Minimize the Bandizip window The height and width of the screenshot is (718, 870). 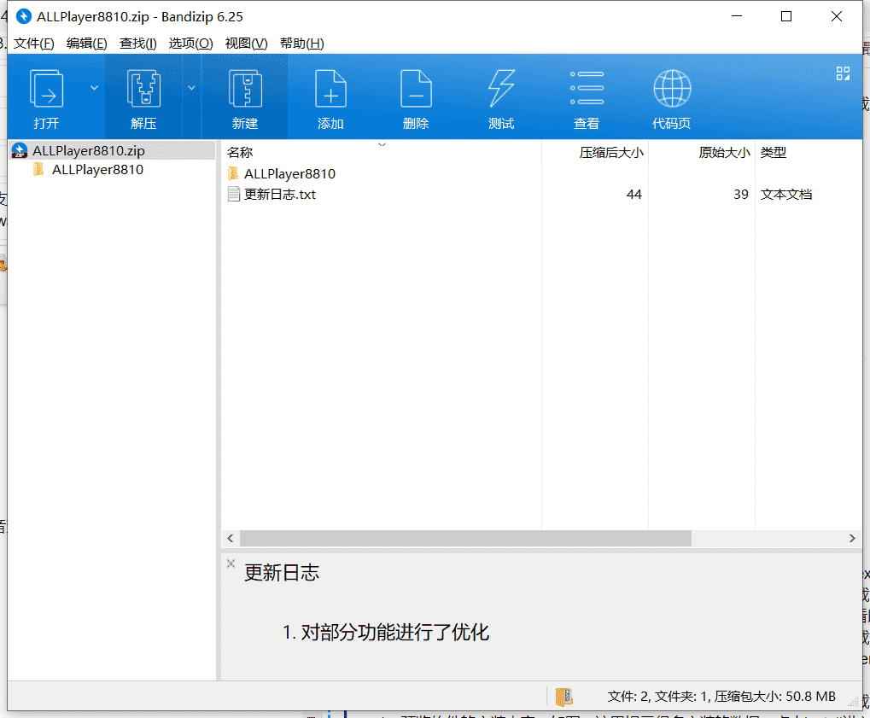(737, 16)
